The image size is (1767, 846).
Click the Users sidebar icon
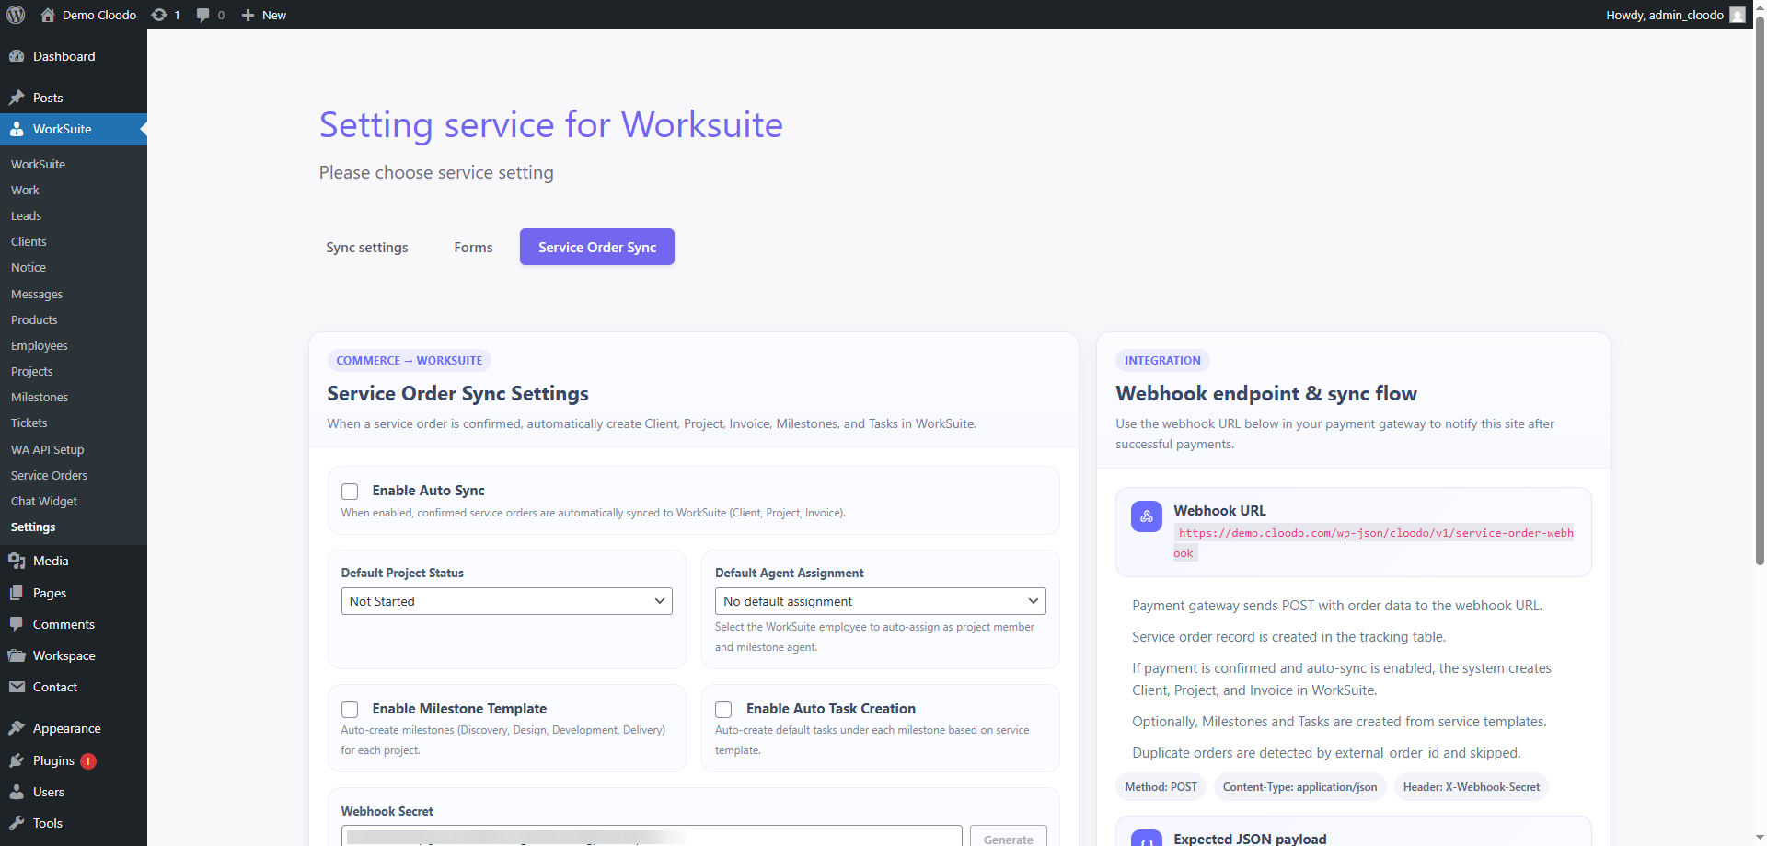pyautogui.click(x=17, y=792)
